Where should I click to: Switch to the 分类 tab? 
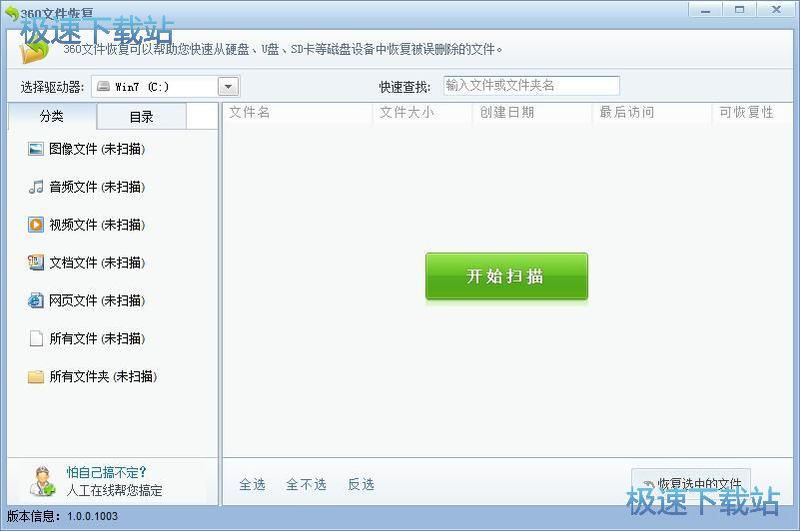(x=52, y=117)
